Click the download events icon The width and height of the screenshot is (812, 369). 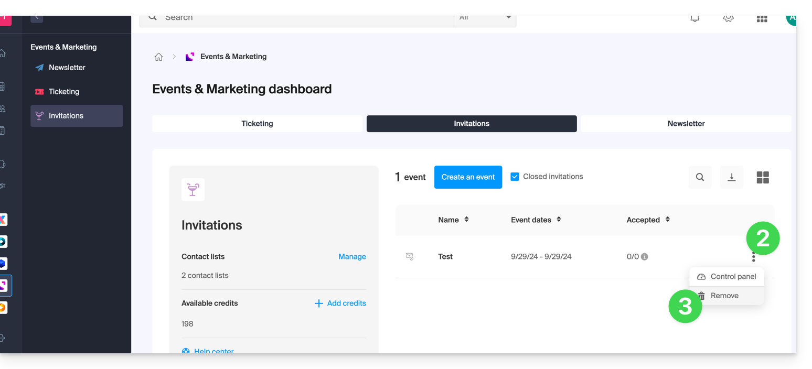pos(731,177)
